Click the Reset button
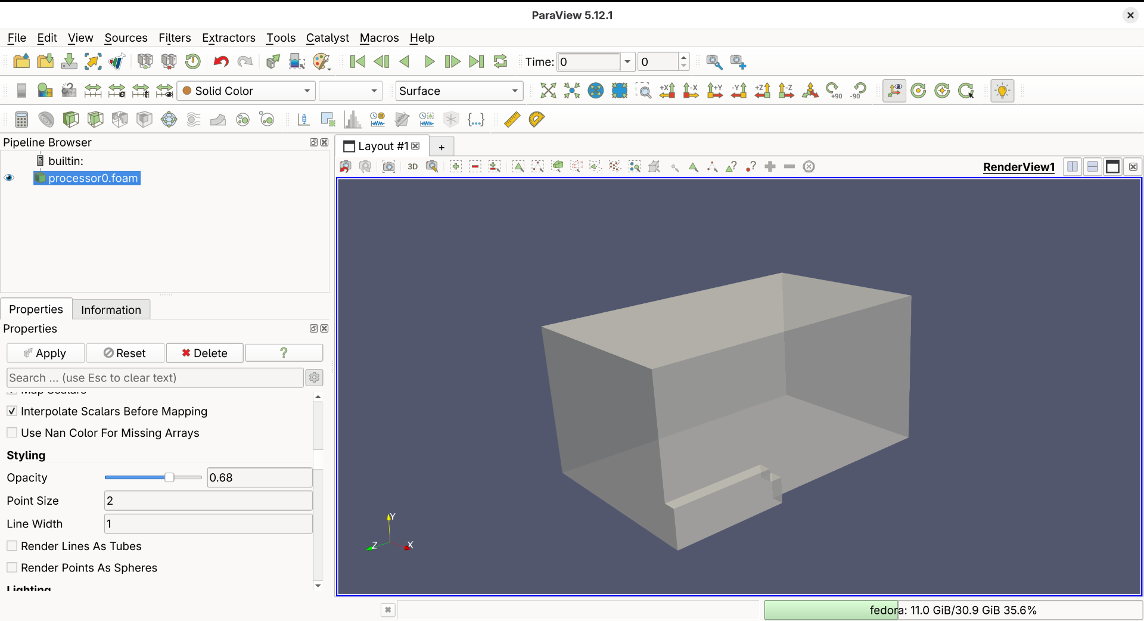1144x621 pixels. point(125,353)
